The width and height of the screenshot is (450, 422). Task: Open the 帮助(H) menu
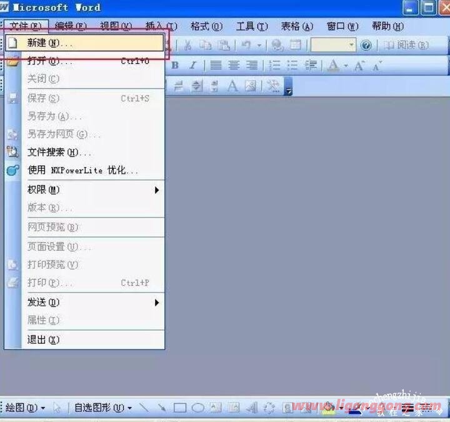(x=387, y=26)
